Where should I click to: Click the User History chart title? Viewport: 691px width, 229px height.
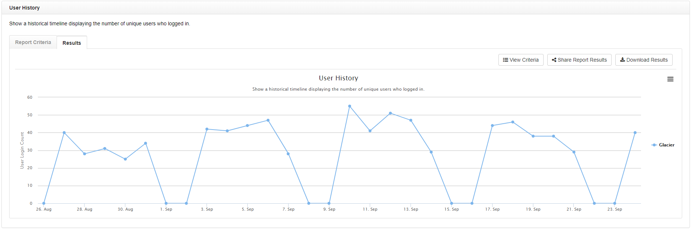click(338, 78)
